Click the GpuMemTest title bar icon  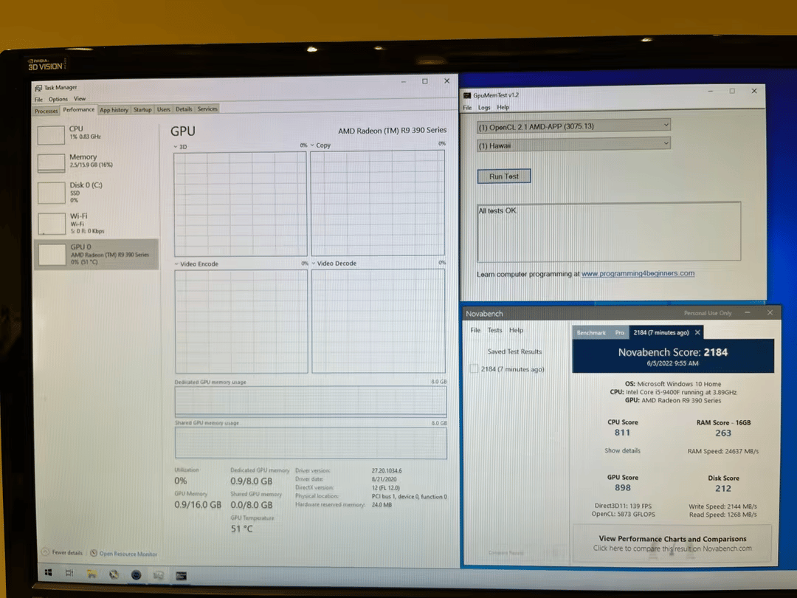point(467,95)
